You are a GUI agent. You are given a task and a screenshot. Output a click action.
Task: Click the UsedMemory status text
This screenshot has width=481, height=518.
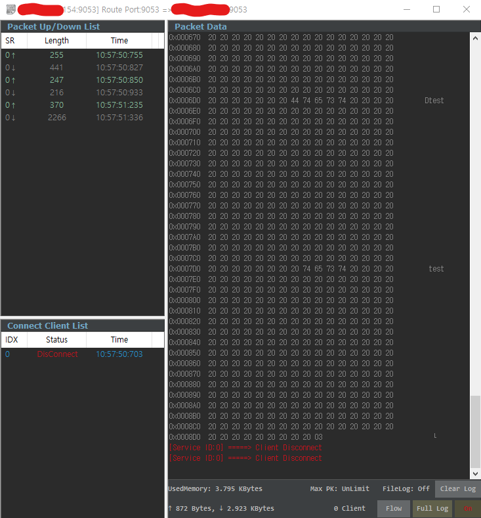(x=215, y=488)
